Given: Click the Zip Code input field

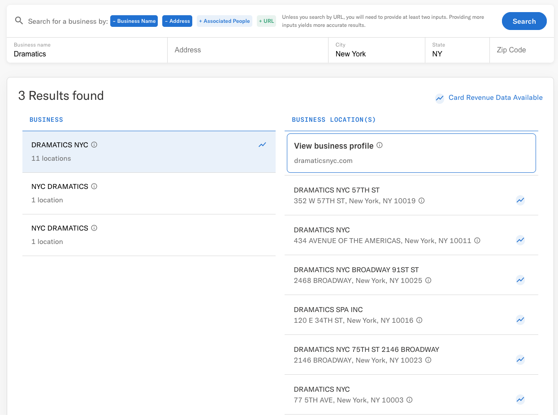Looking at the screenshot, I should [x=521, y=50].
